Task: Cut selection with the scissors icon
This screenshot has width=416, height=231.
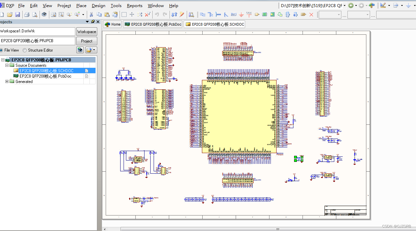Action: (x=92, y=15)
